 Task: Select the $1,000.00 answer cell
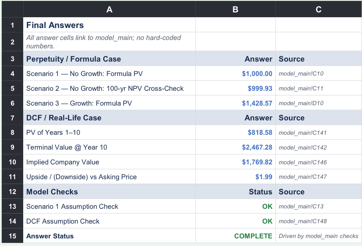[x=235, y=74]
